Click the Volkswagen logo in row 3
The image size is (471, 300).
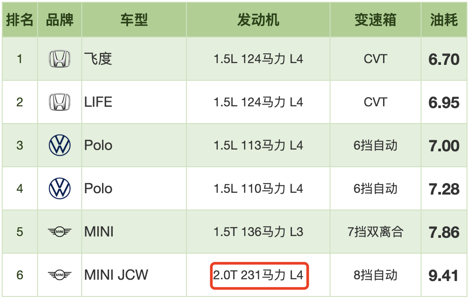coord(60,145)
